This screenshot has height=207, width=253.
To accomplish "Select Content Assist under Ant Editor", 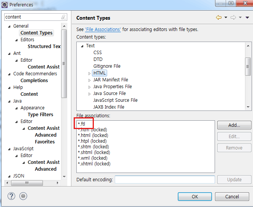I will tap(44, 67).
